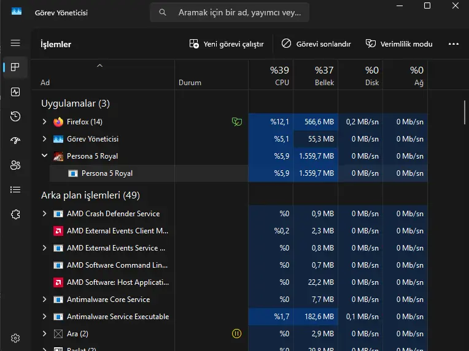Image resolution: width=469 pixels, height=351 pixels.
Task: Click AMD Software Host memory 22,2 MB
Action: tap(321, 282)
